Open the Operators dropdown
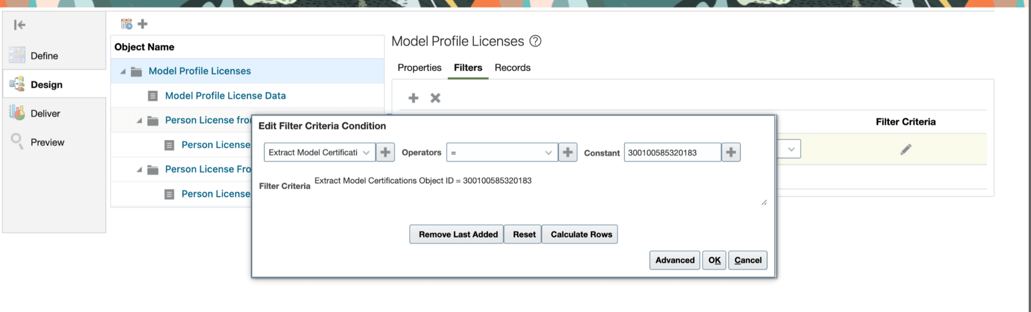The width and height of the screenshot is (1031, 312). [502, 152]
